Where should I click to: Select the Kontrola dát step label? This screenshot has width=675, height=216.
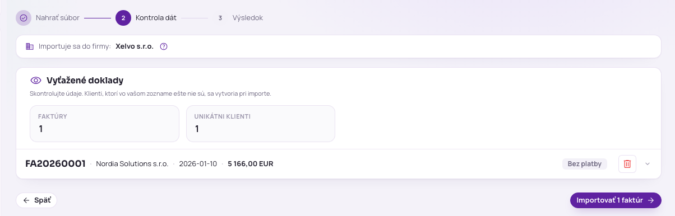[x=156, y=18]
